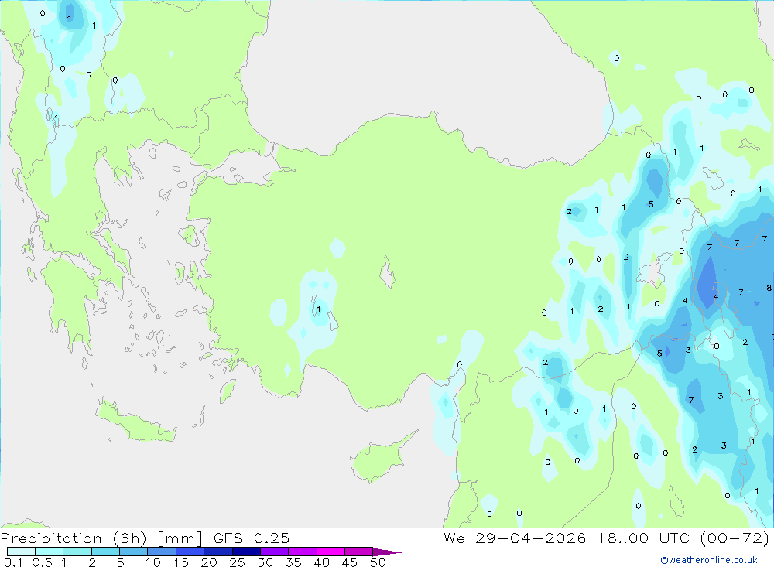Click the '45' legend scale label
The image size is (774, 567).
(350, 562)
